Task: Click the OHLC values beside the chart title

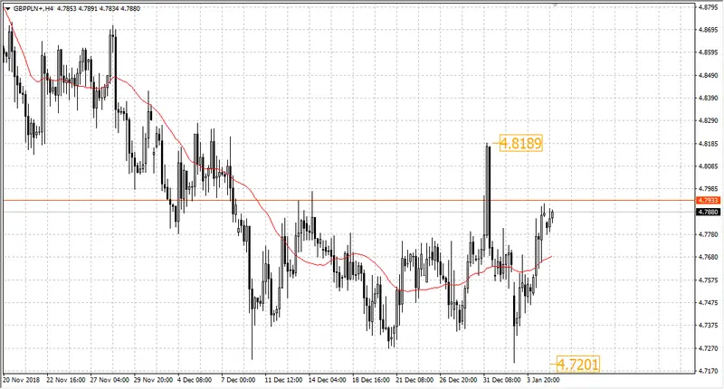Action: click(99, 8)
